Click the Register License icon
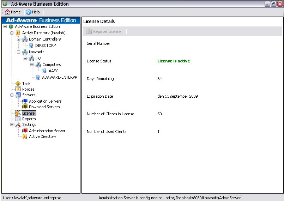This screenshot has width=284, height=201. 89,31
